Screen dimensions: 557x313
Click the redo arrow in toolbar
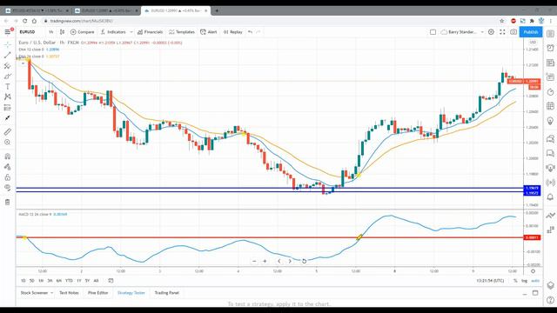tap(258, 32)
